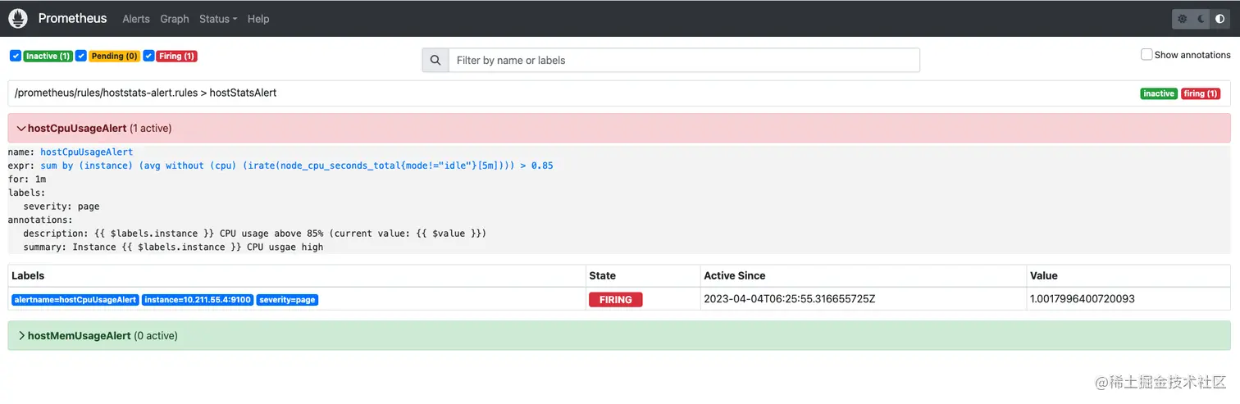The height and width of the screenshot is (404, 1240).
Task: Click the FIRING state badge
Action: [616, 300]
